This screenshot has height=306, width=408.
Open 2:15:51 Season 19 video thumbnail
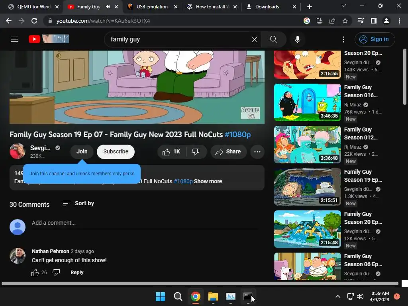[x=308, y=187]
